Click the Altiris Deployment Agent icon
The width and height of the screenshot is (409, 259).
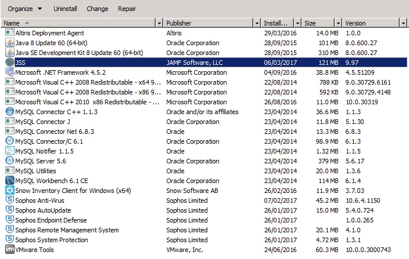tap(10, 33)
